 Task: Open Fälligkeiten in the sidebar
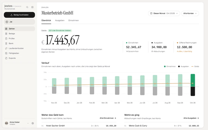click(19, 53)
